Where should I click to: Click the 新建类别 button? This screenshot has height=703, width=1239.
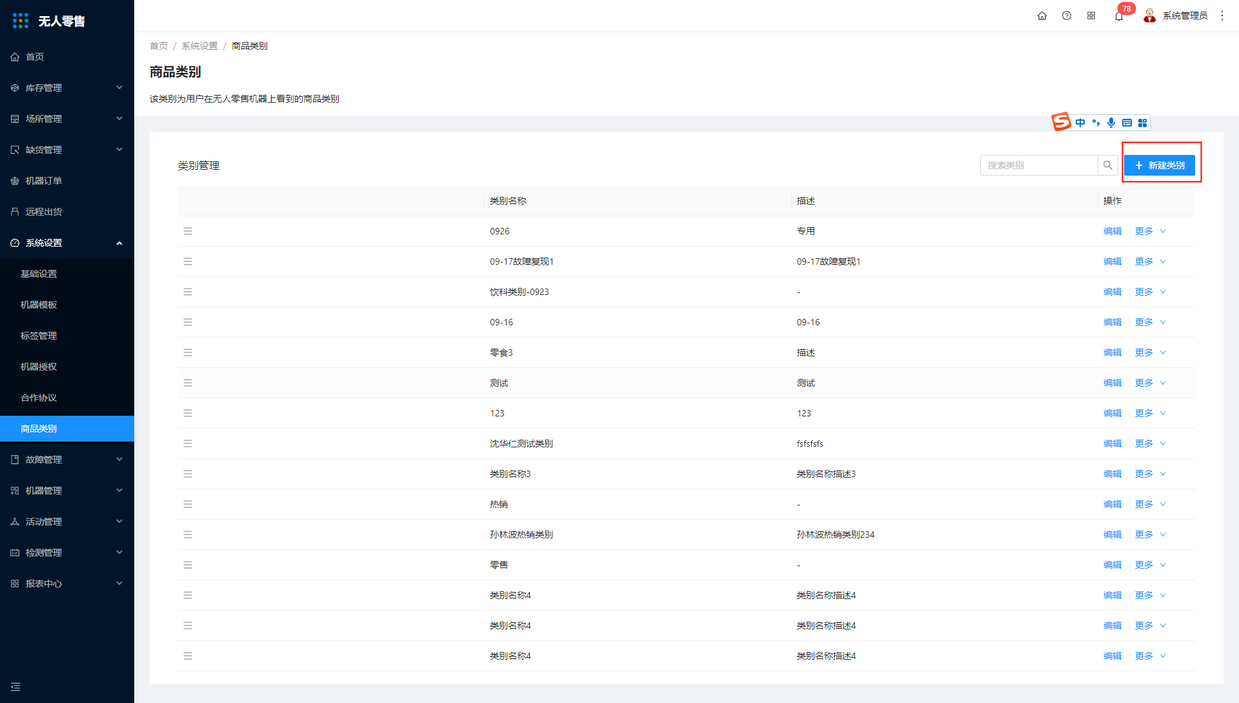[x=1159, y=165]
